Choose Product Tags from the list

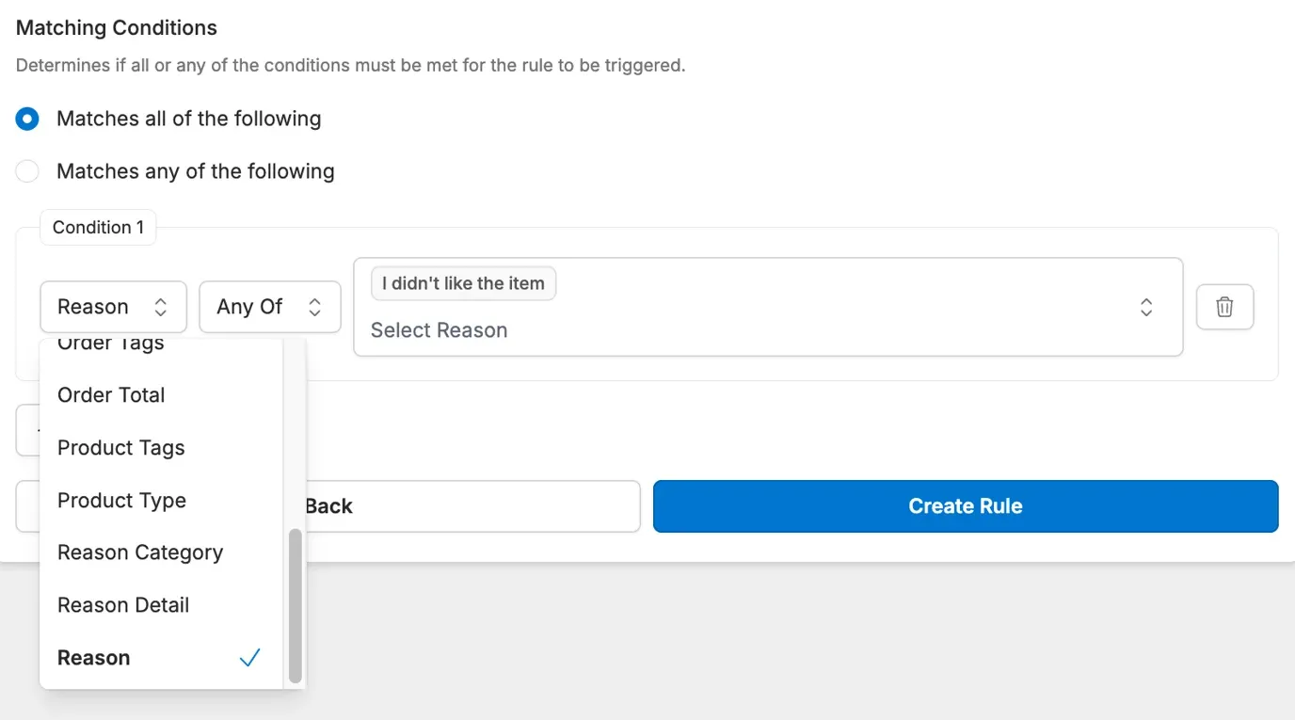120,447
